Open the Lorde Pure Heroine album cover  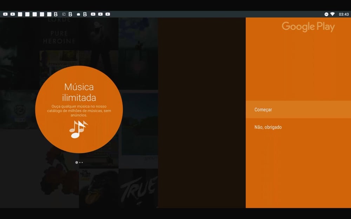[x=59, y=34]
